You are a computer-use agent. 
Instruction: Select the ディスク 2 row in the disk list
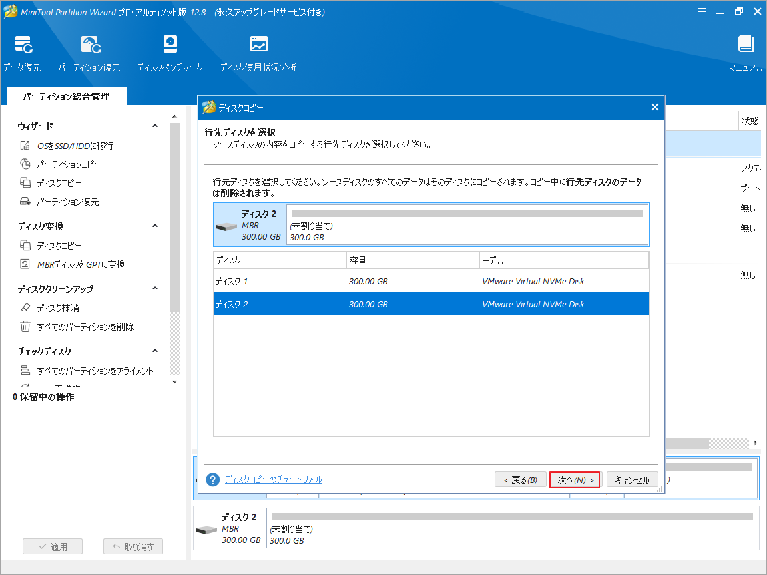click(431, 304)
